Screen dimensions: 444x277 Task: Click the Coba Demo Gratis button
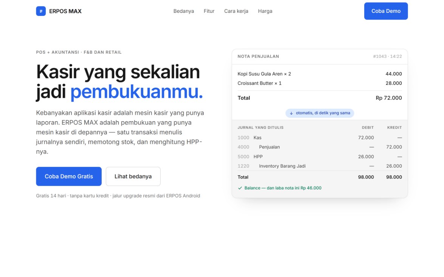pos(69,176)
